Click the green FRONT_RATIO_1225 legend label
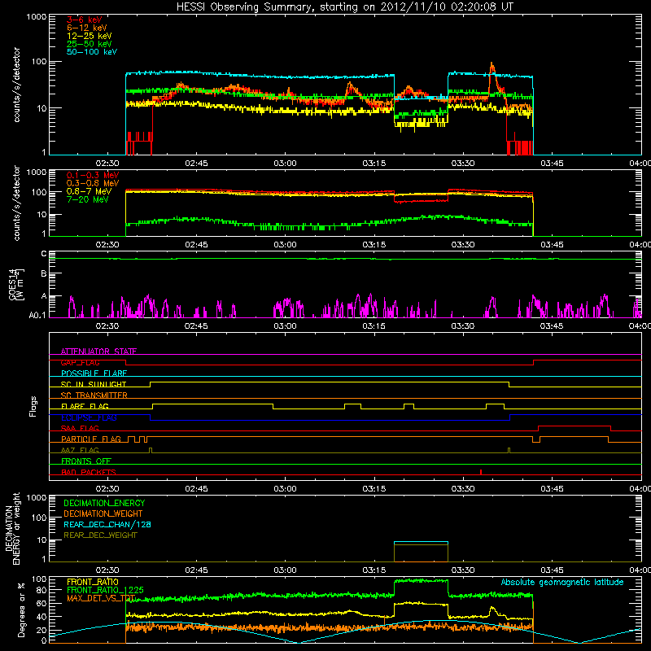The height and width of the screenshot is (651, 651). pyautogui.click(x=105, y=590)
